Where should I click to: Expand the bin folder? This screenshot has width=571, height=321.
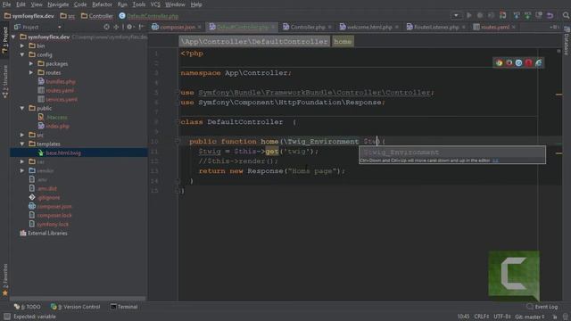(x=22, y=45)
